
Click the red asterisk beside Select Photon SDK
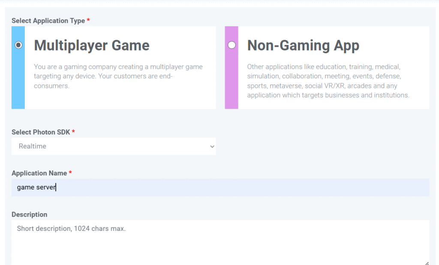pos(73,132)
